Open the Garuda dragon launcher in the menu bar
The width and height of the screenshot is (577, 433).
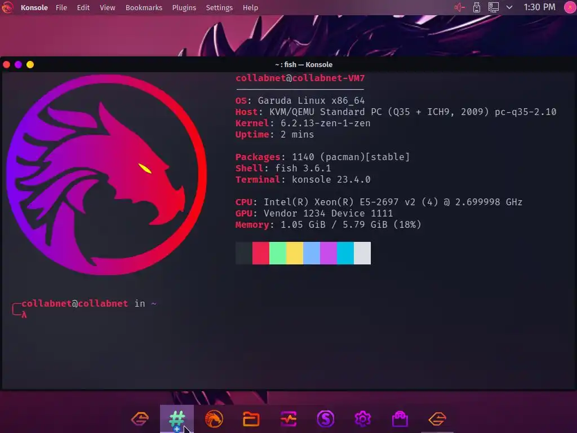click(7, 7)
